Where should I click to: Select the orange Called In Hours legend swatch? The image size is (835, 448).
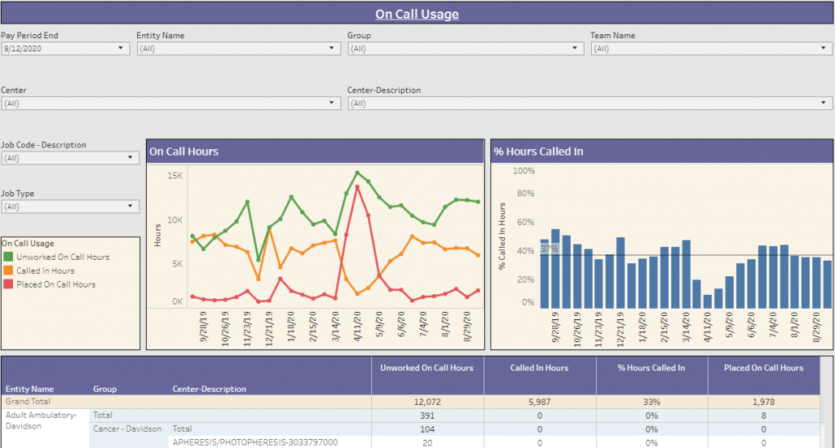click(x=8, y=271)
